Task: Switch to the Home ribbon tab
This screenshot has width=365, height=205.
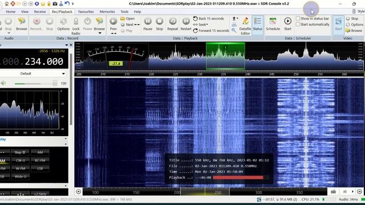Action: click(10, 11)
